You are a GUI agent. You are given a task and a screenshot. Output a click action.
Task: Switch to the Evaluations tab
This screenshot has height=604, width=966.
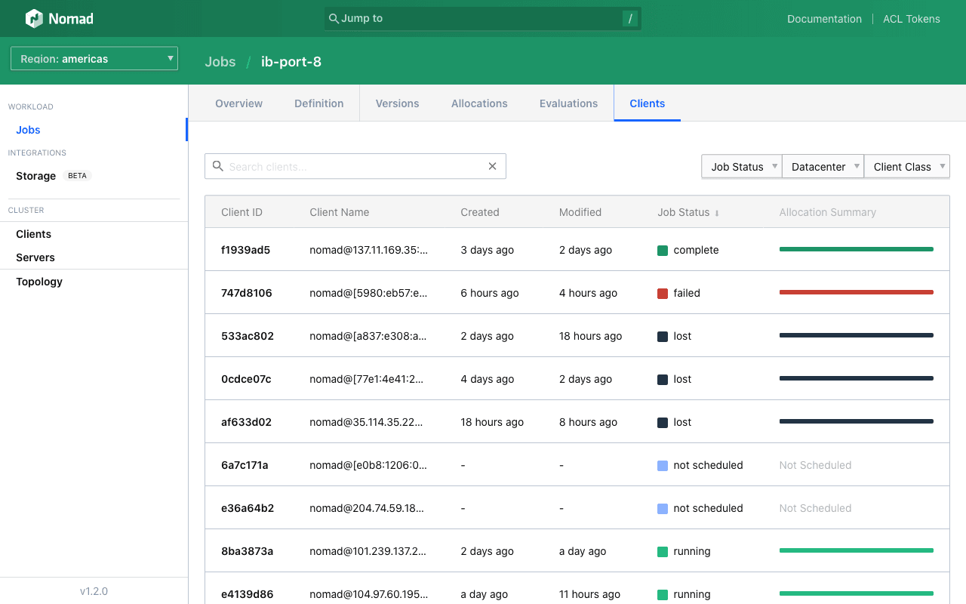pyautogui.click(x=568, y=103)
